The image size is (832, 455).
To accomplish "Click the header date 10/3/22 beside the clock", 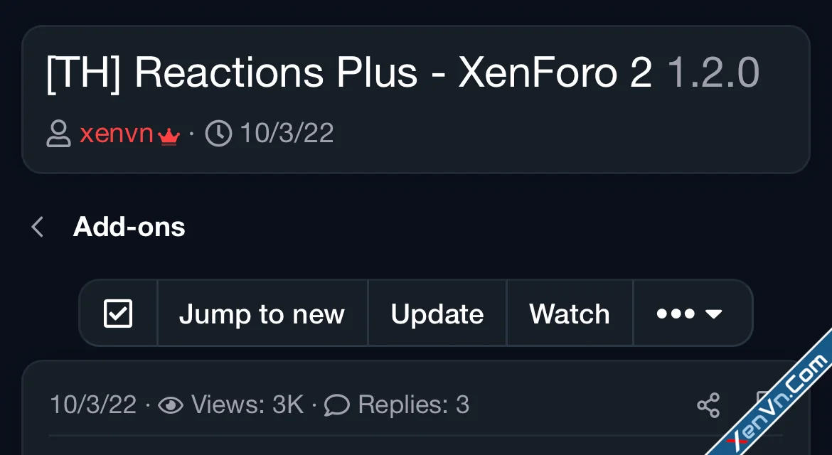I will coord(287,134).
